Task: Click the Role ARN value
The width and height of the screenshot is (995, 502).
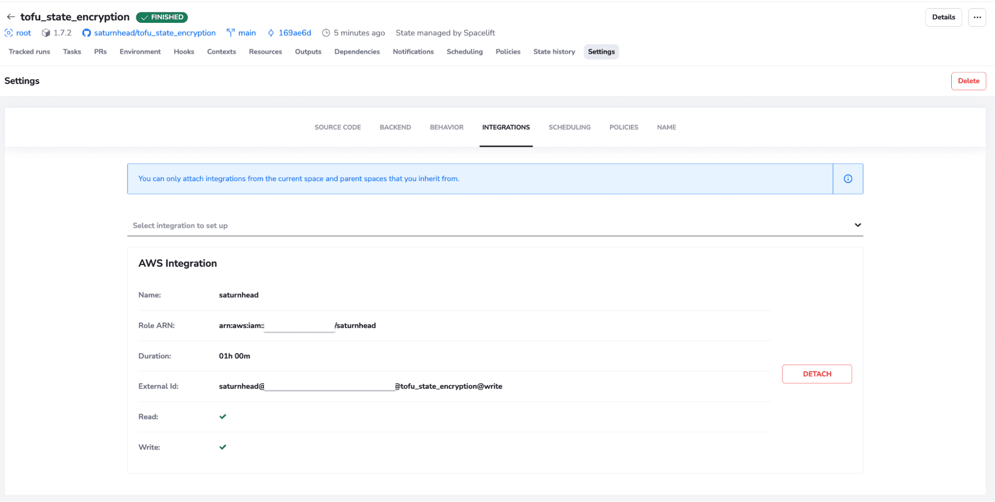Action: (298, 326)
